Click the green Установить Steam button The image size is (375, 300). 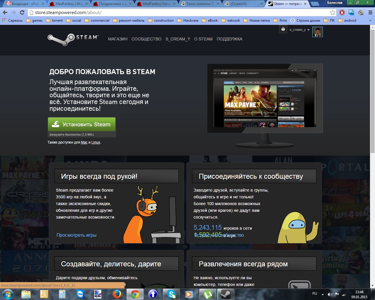tap(82, 125)
